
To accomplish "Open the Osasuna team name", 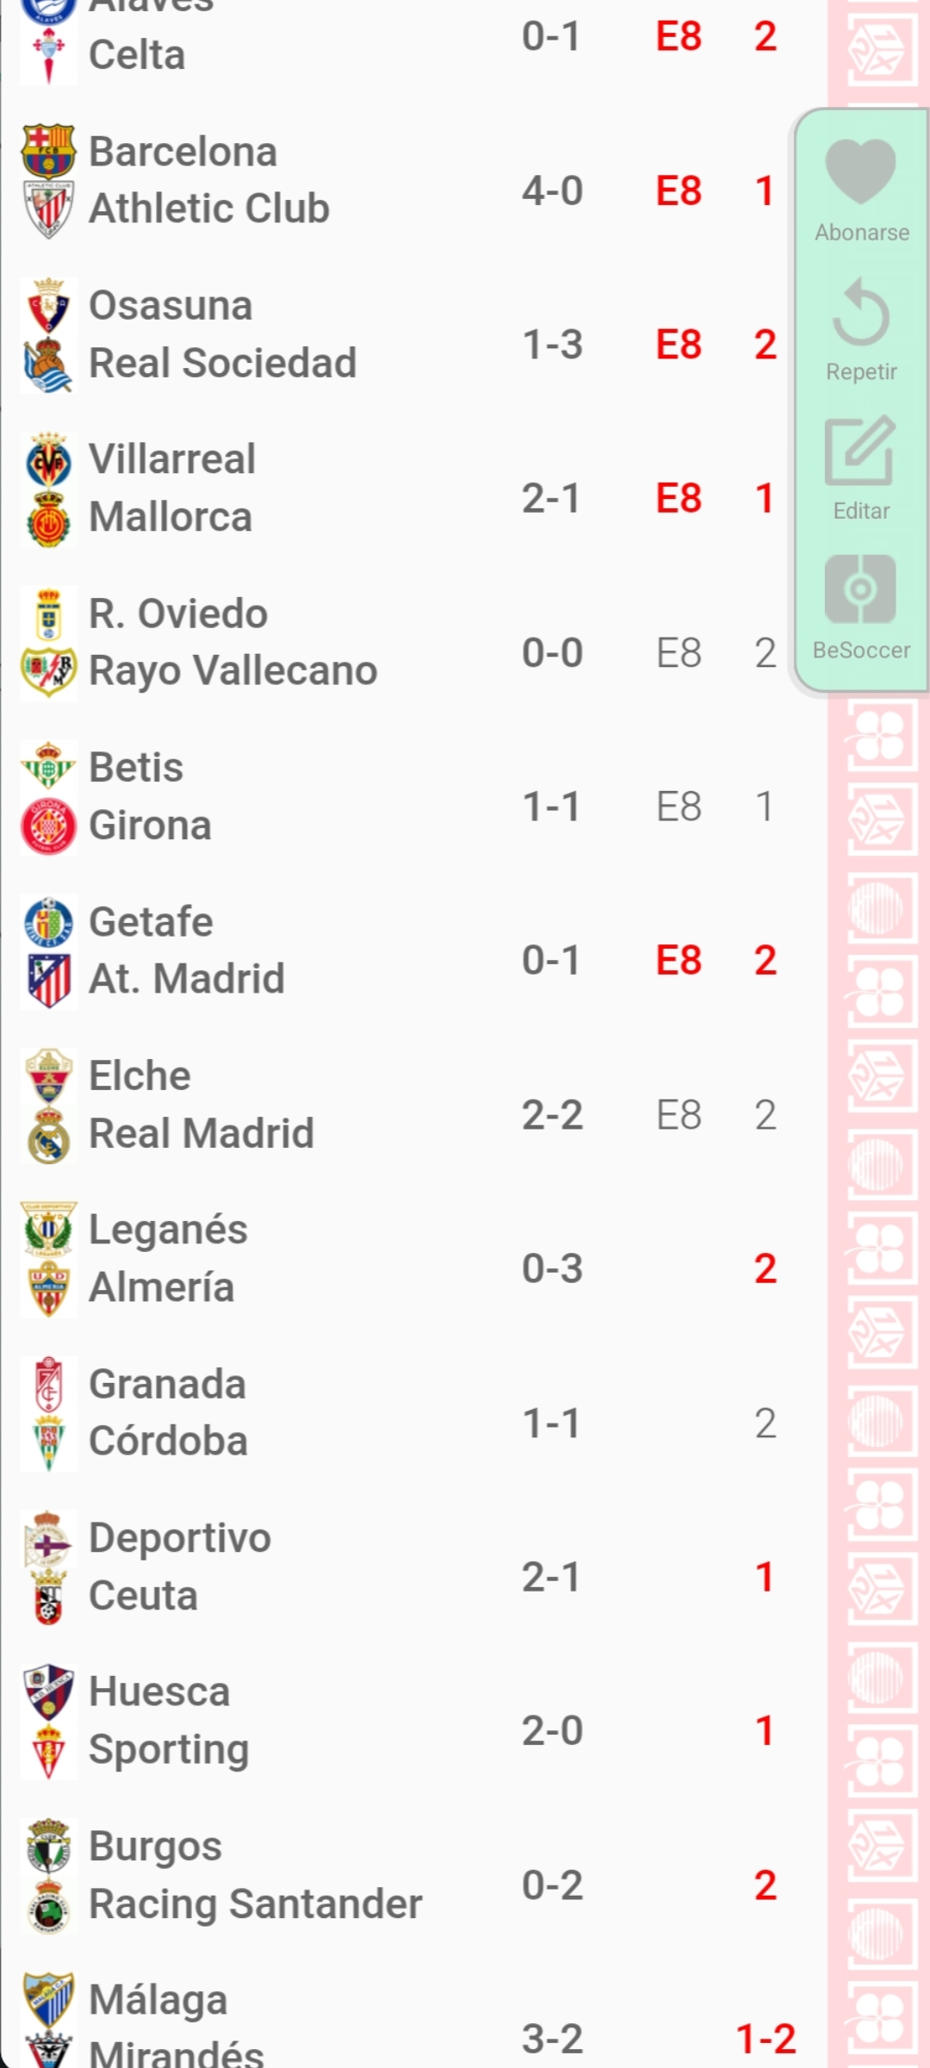I will click(x=170, y=306).
